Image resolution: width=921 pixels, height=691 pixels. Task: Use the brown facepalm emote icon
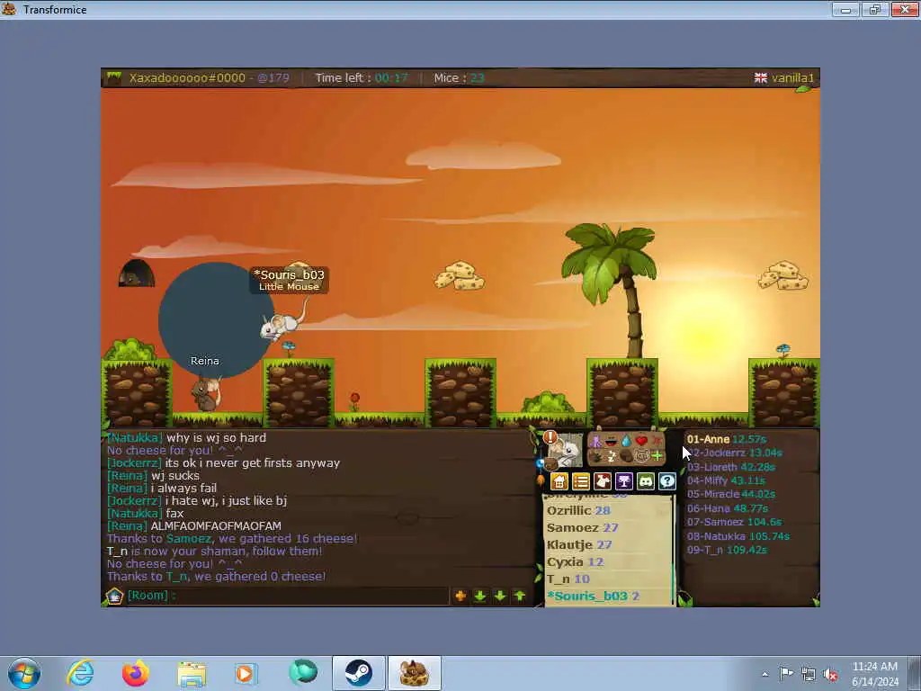626,456
